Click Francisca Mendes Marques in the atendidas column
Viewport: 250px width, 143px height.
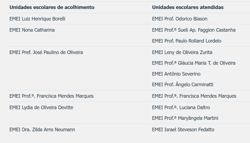(x=194, y=96)
